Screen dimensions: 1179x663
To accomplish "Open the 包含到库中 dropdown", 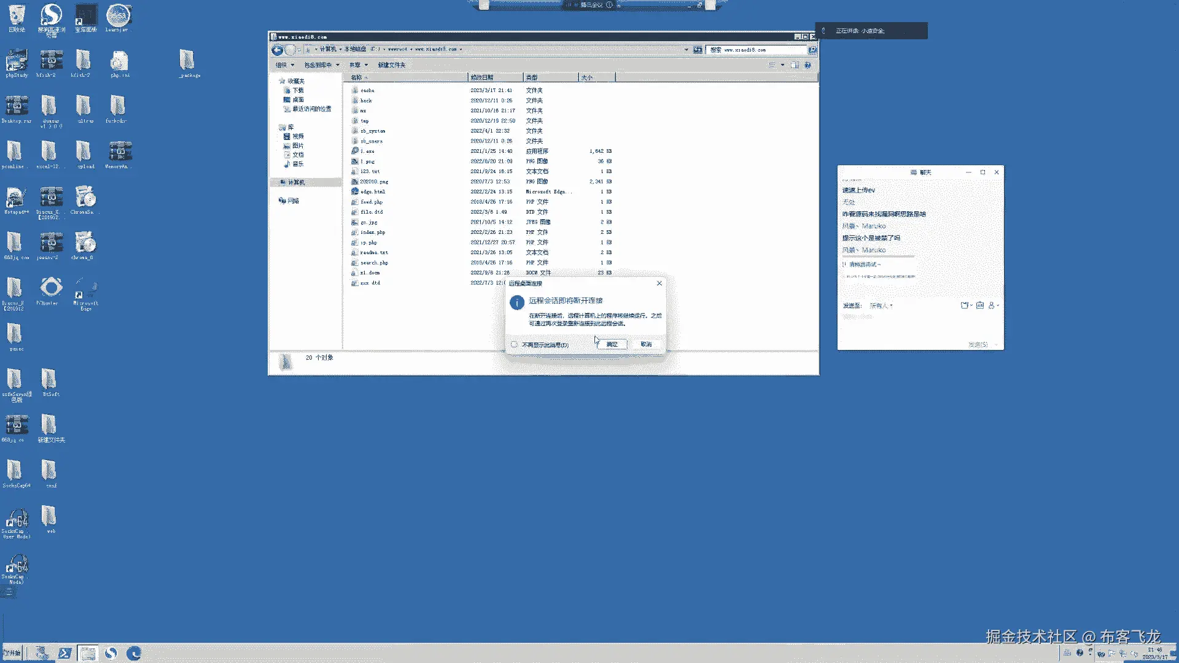I will [322, 65].
